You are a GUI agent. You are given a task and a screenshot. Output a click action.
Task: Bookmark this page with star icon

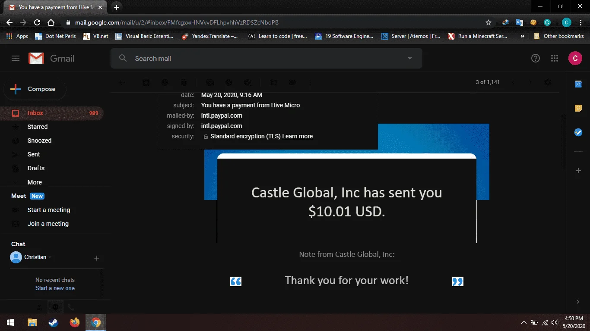(x=488, y=22)
